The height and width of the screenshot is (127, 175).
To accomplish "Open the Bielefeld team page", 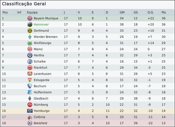I will tap(40, 123).
